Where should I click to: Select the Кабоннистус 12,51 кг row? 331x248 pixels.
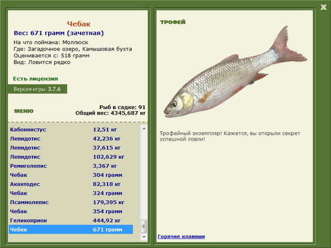[71, 130]
